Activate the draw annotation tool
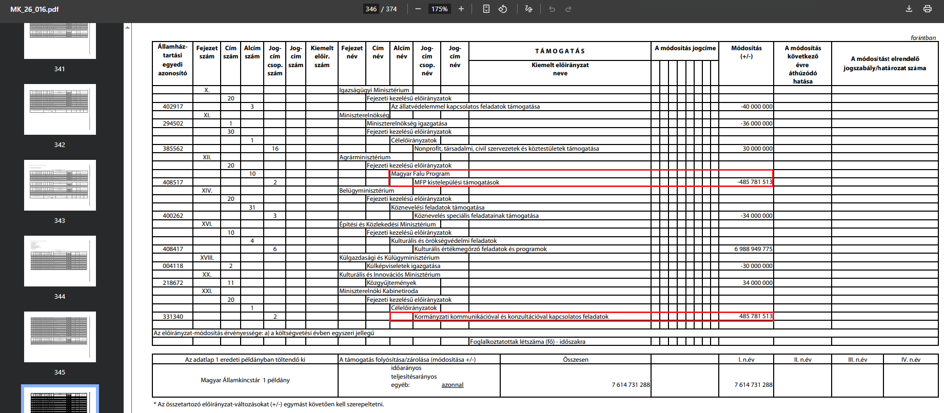 [x=529, y=9]
